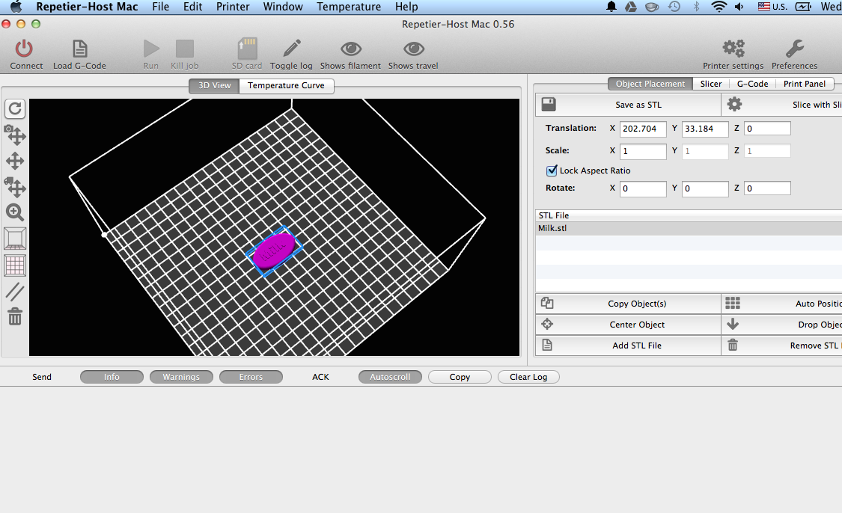Image resolution: width=842 pixels, height=513 pixels.
Task: Click the Copy Object(s) icon
Action: pos(547,303)
